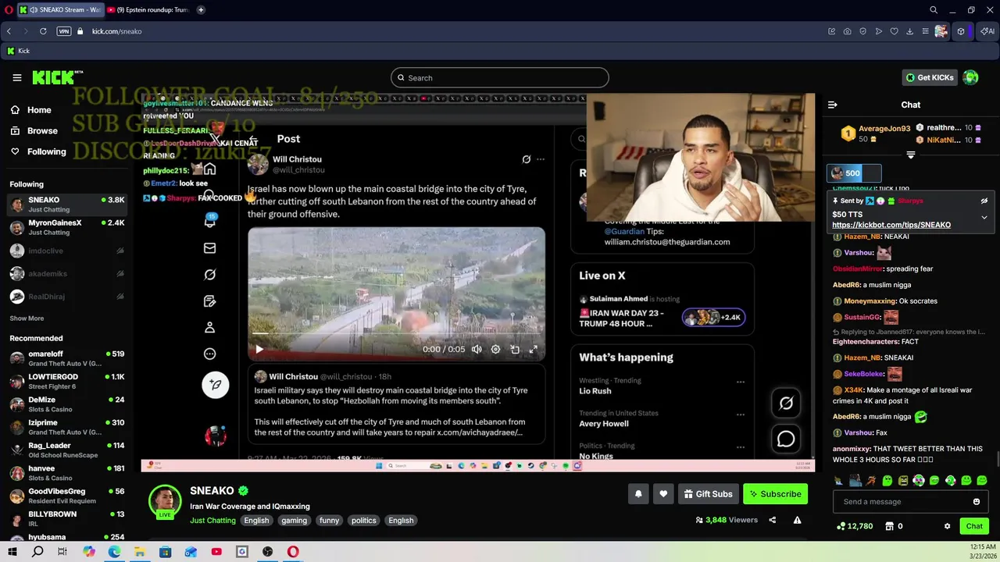Screen dimensions: 1000x562
Task: Open the channel shop icon
Action: [889, 526]
